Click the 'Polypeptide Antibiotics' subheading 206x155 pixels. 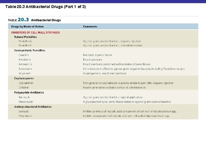pos(29,92)
